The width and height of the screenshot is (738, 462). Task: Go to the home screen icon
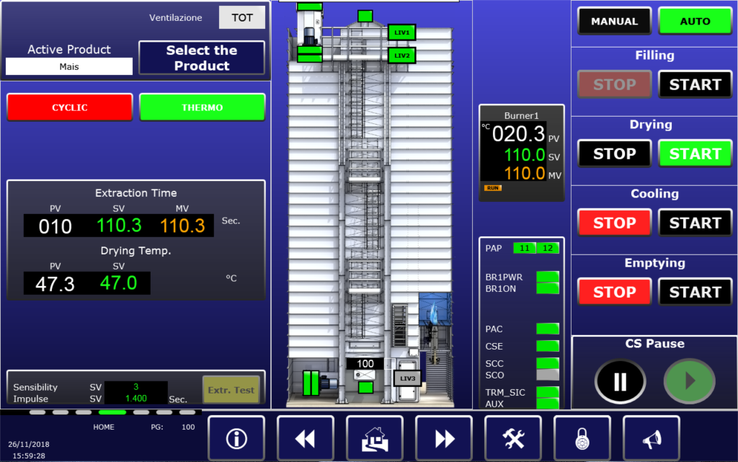point(374,438)
